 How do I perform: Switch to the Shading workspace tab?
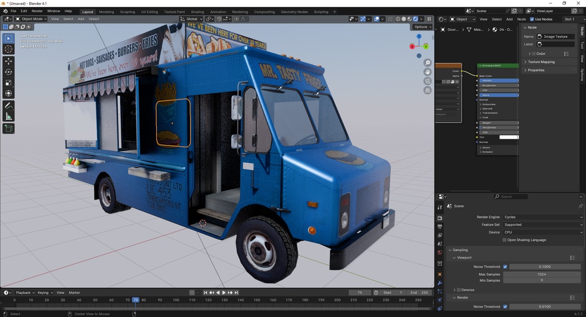pos(197,12)
